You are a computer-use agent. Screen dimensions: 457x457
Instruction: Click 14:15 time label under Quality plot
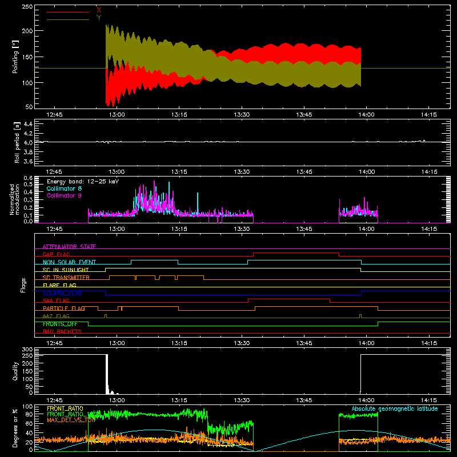tap(429, 400)
